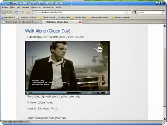Click the localhost URL address field

pyautogui.click(x=80, y=12)
